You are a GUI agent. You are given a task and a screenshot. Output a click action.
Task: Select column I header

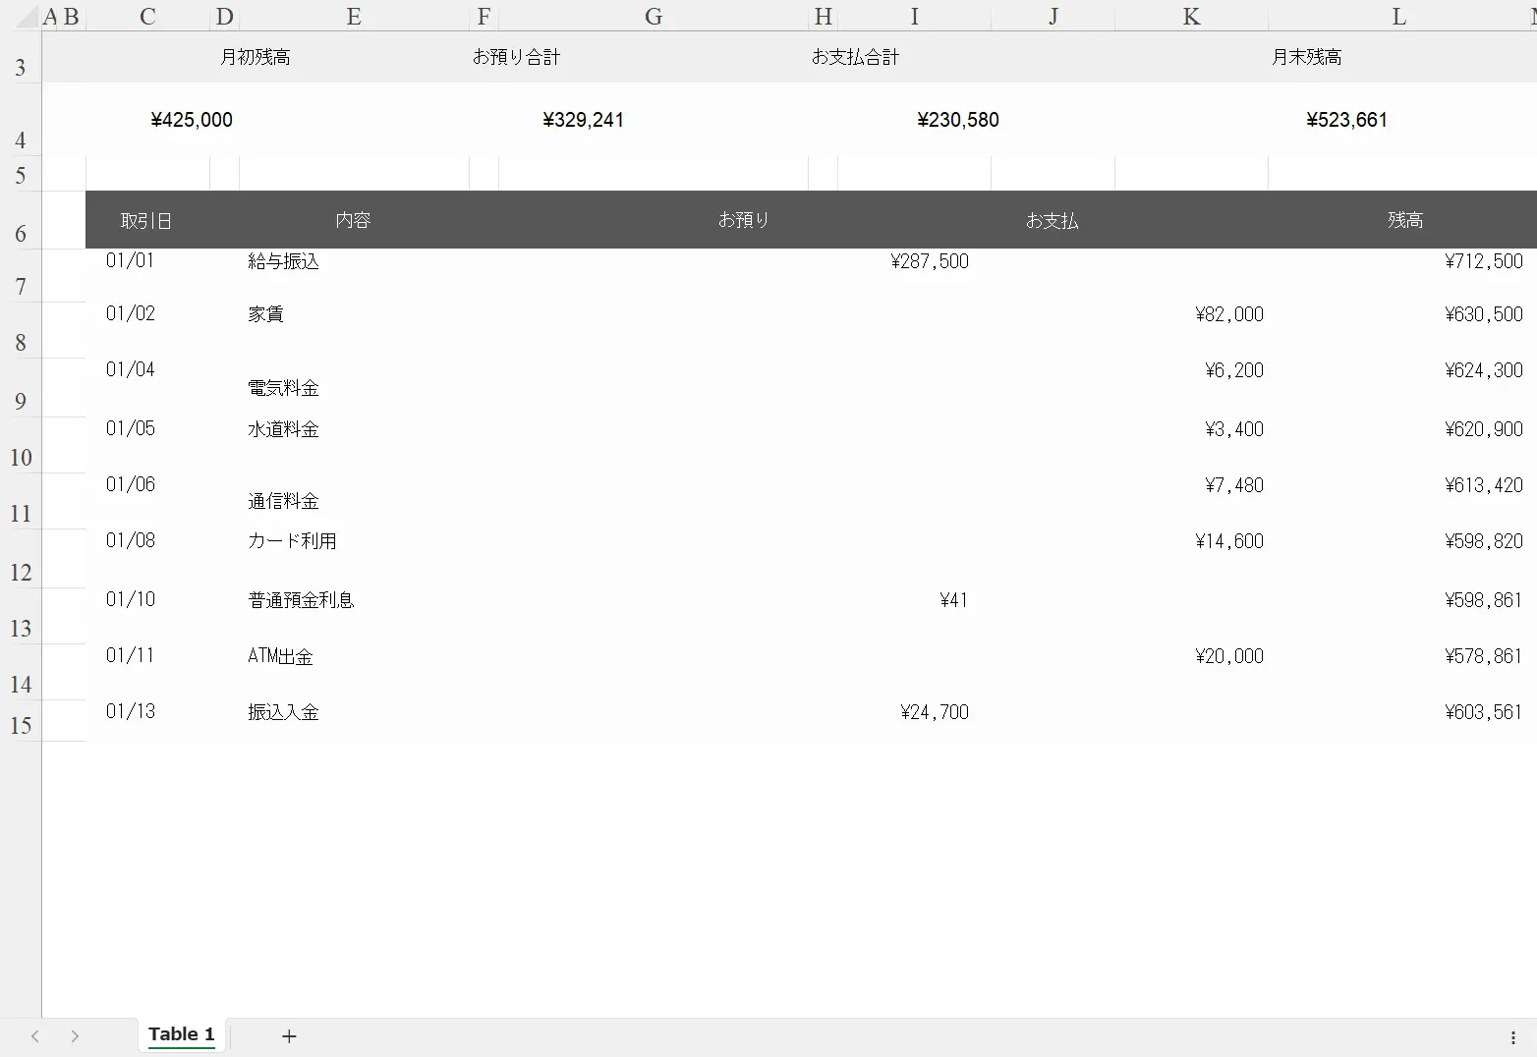tap(914, 16)
